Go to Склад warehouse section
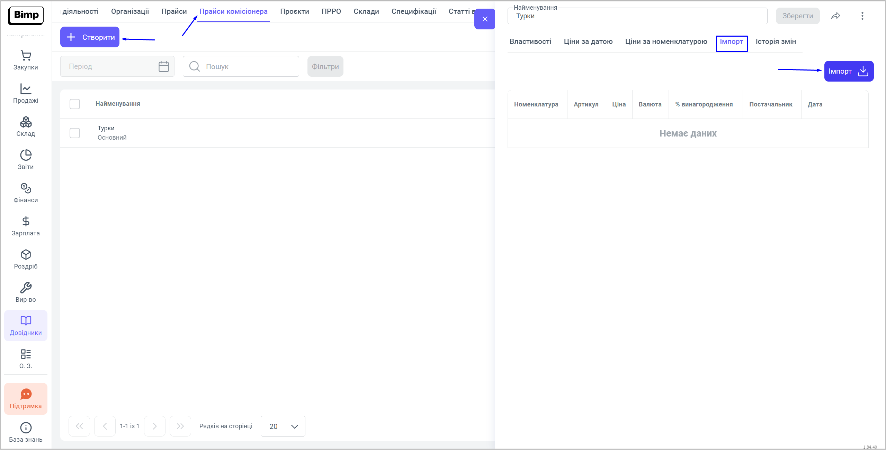 tap(26, 127)
